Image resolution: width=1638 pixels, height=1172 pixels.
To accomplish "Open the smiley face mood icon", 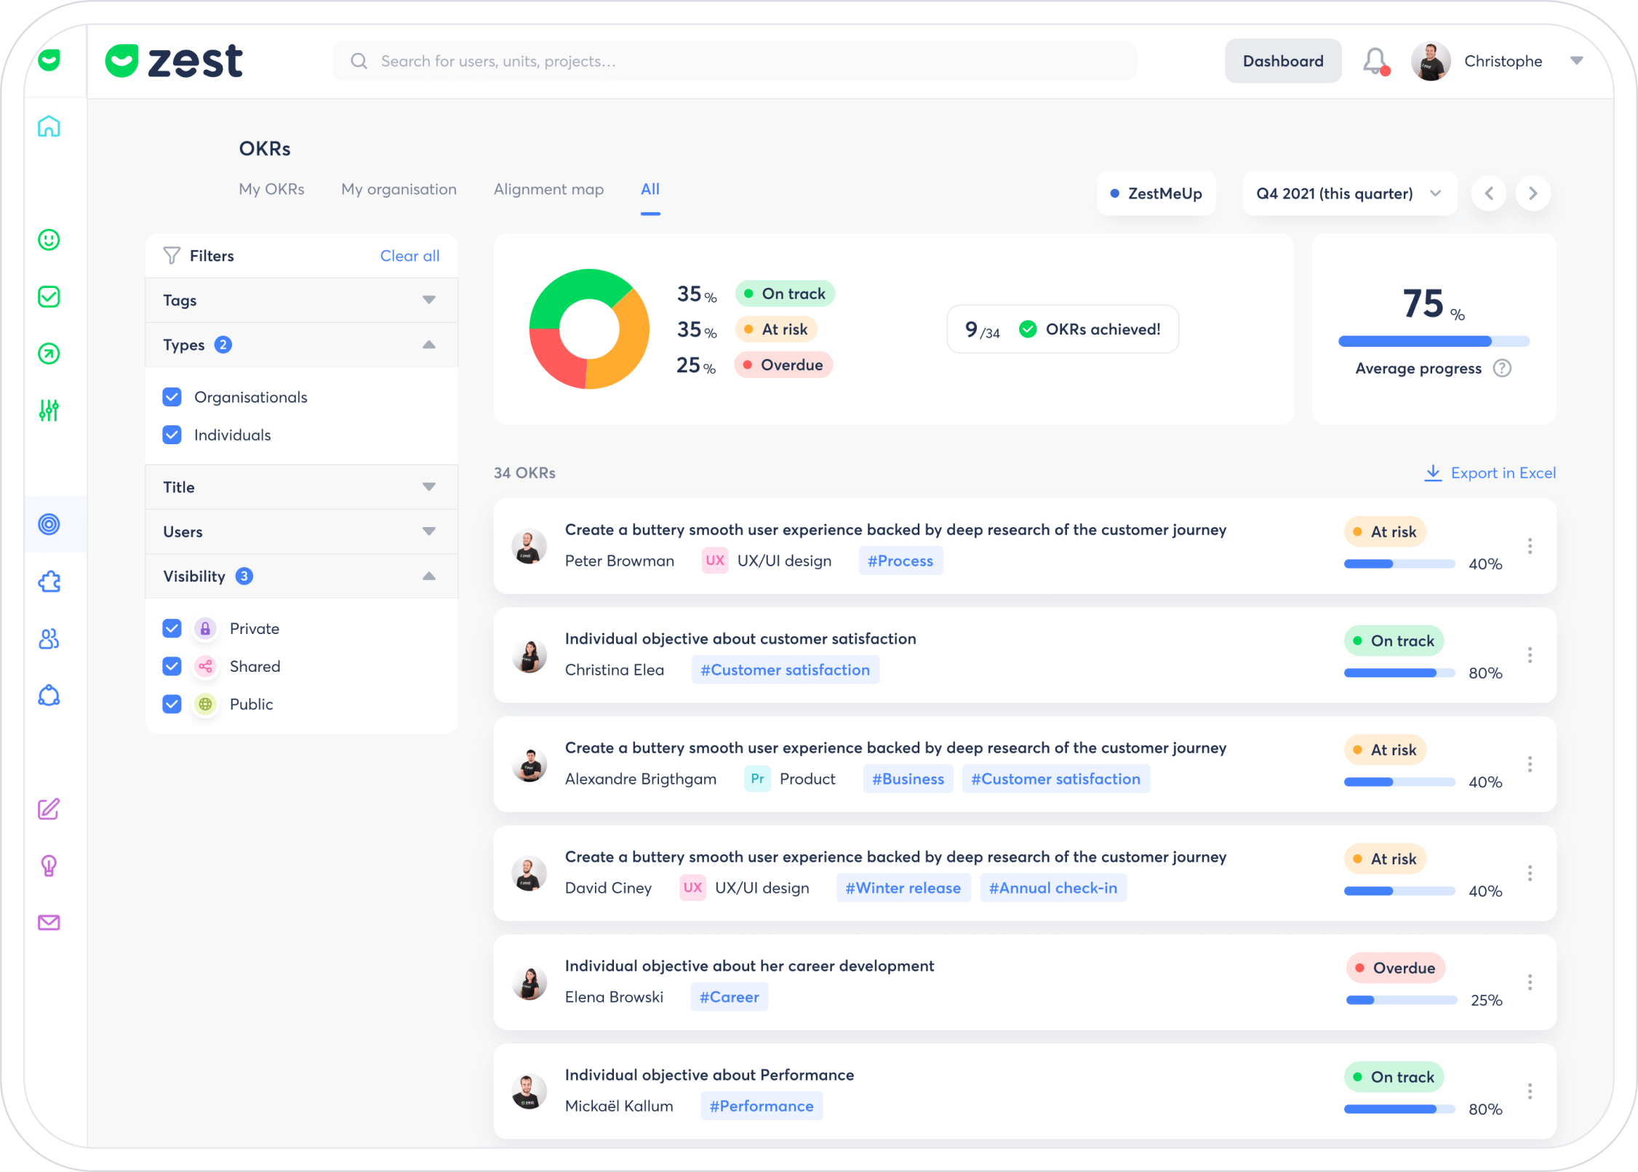I will [x=49, y=240].
